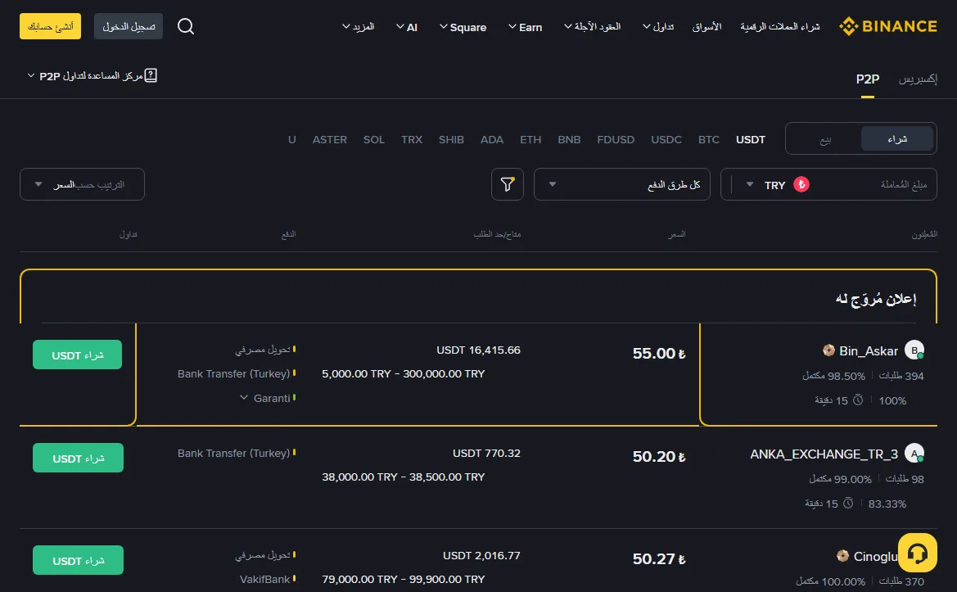
Task: Select the ETH coin tab
Action: pyautogui.click(x=530, y=140)
